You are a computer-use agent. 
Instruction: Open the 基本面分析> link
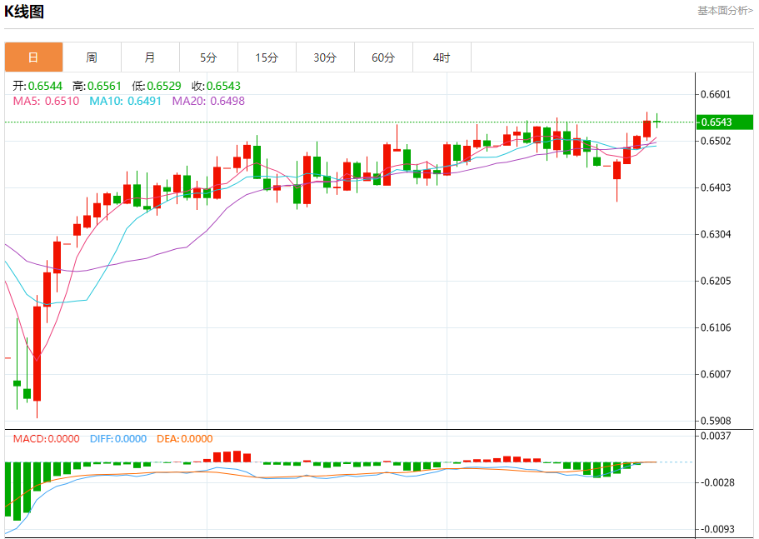(x=725, y=11)
